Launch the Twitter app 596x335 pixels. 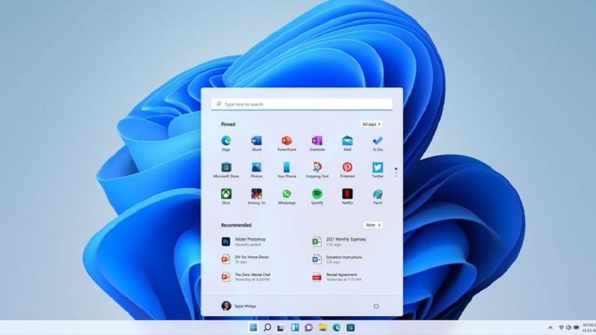coord(377,170)
